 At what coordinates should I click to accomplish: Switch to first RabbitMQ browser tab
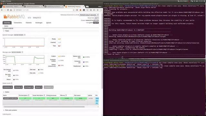tap(12, 6)
